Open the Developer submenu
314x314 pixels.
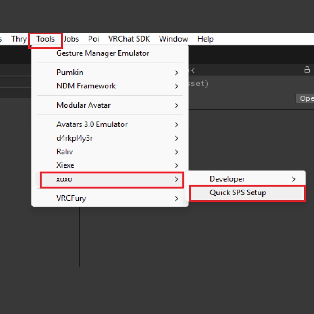click(246, 179)
